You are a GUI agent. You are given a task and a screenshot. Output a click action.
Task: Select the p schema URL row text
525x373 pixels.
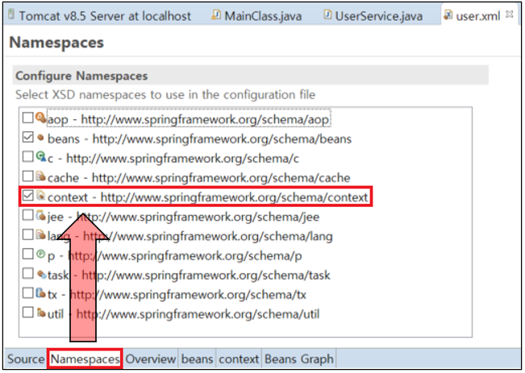click(x=175, y=255)
